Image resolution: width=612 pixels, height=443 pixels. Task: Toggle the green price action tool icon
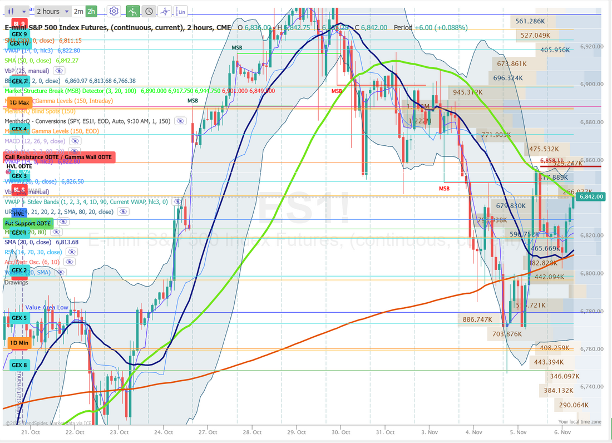pyautogui.click(x=133, y=11)
